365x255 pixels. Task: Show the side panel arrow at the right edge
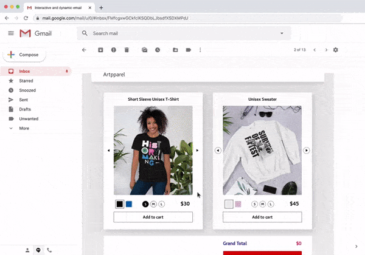(356, 246)
